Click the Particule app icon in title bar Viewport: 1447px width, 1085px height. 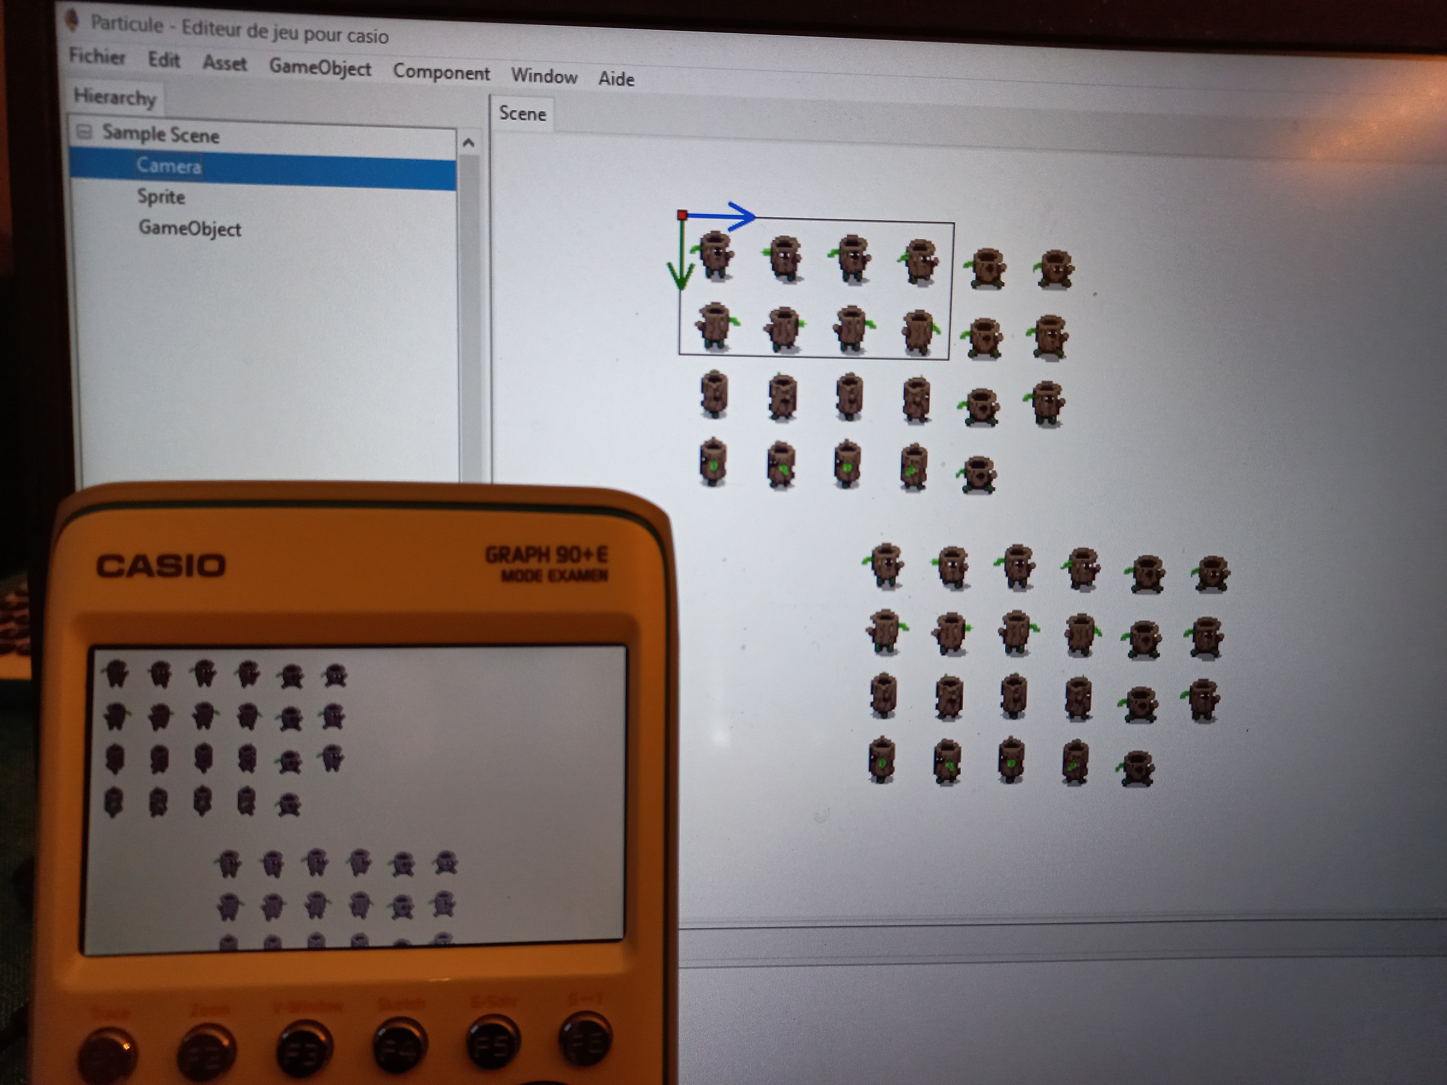tap(72, 21)
